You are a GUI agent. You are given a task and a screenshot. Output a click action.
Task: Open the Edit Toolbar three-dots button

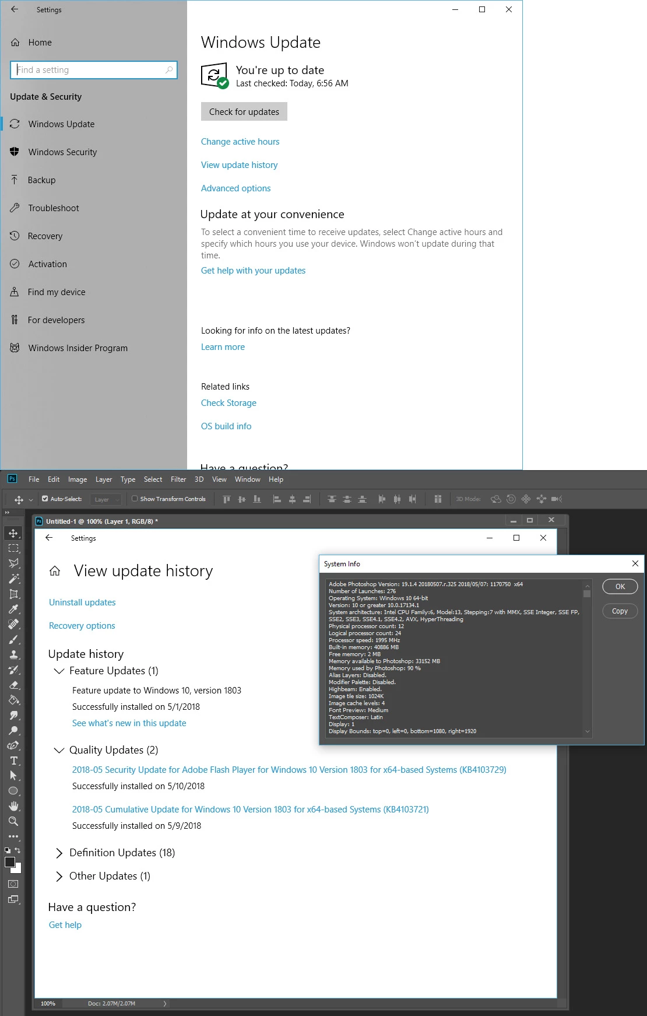click(13, 836)
